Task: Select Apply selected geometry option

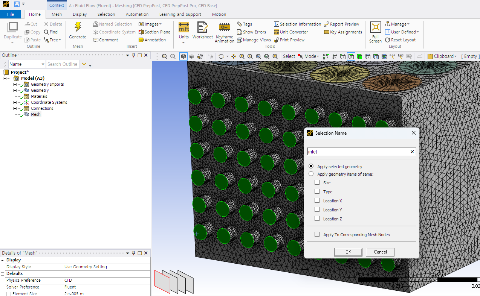Action: (311, 166)
